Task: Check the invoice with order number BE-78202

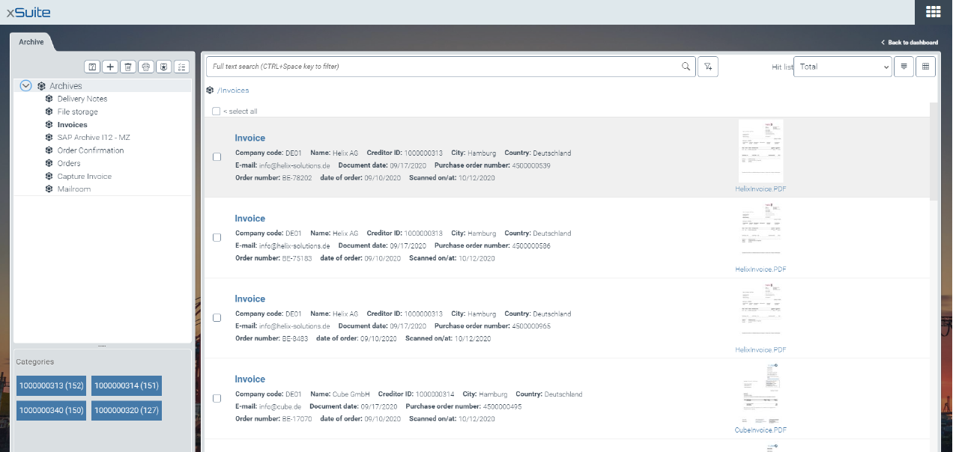Action: [x=217, y=157]
